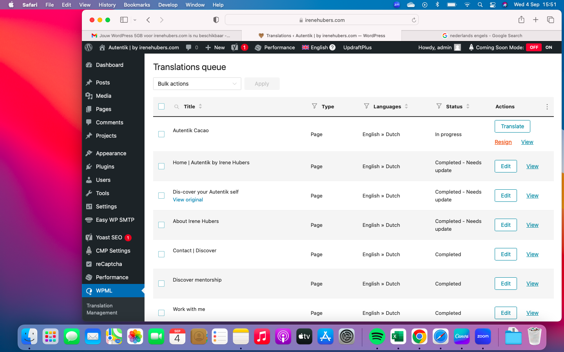Check Discover mentorship row checkbox

(161, 284)
